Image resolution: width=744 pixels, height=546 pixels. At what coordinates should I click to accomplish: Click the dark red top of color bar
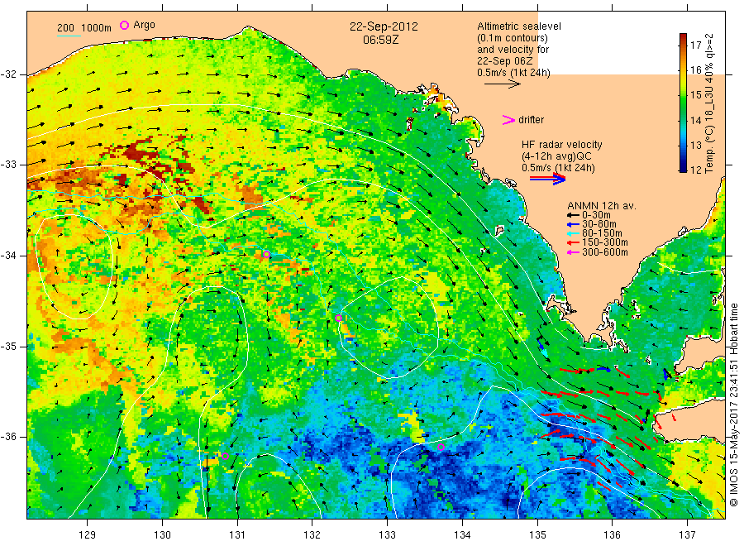684,37
